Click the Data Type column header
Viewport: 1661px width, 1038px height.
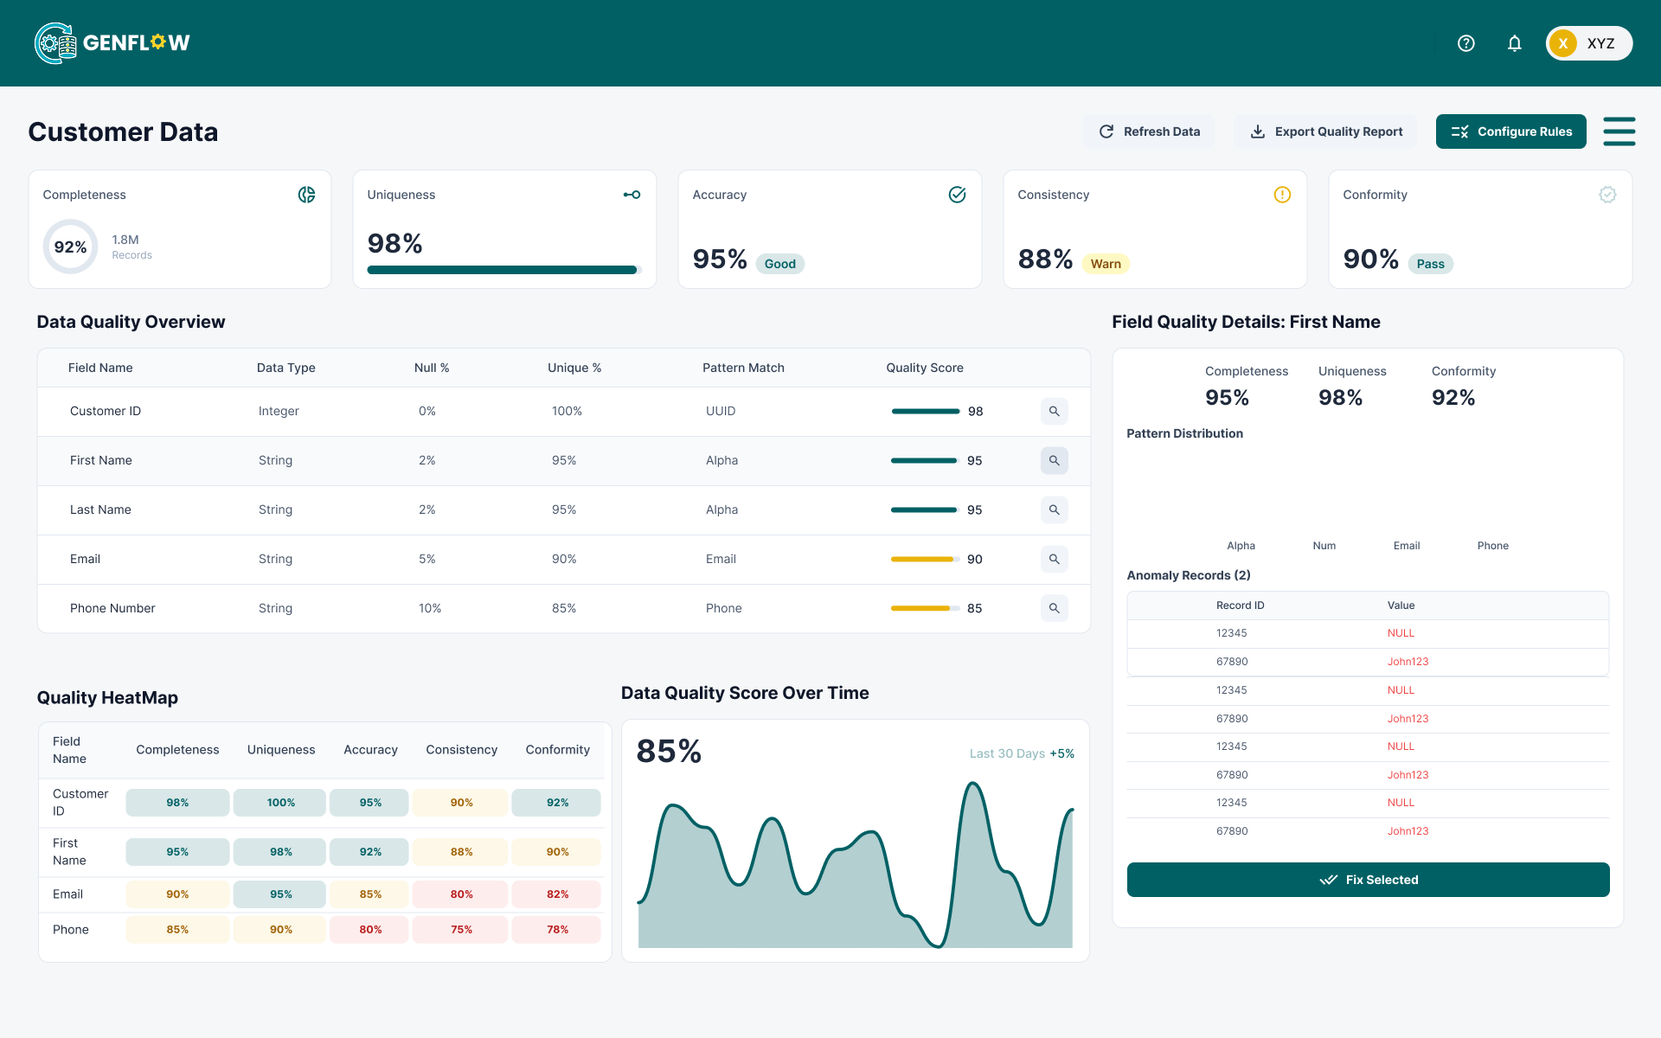point(285,368)
